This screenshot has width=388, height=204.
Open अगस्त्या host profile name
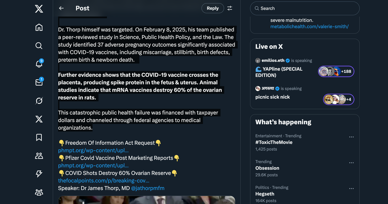[x=268, y=88]
